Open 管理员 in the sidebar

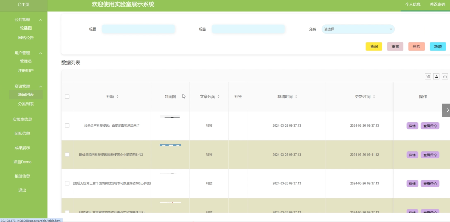[26, 61]
